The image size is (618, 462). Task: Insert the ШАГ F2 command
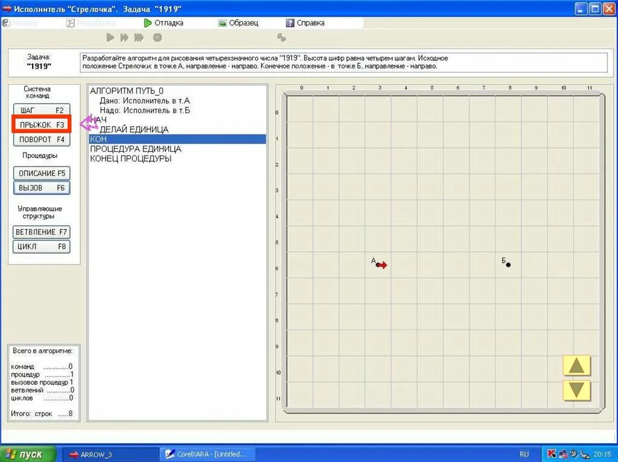coord(42,110)
